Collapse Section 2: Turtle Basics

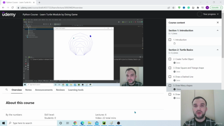point(218,50)
